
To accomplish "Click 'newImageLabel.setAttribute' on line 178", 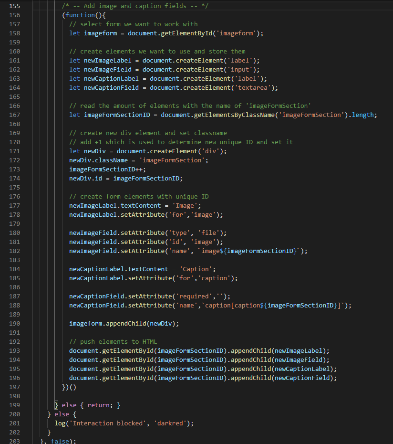I will pos(117,214).
